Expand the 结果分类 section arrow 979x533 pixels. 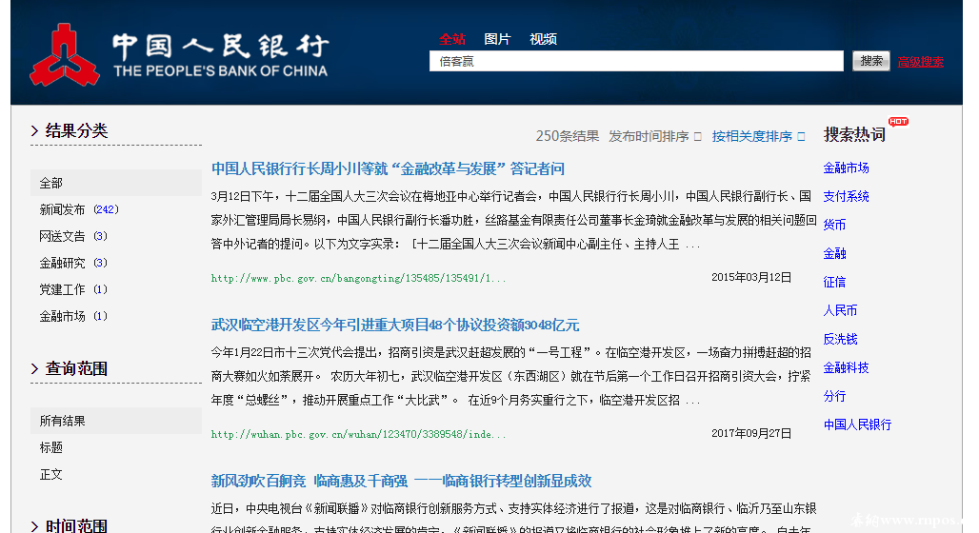[x=35, y=131]
